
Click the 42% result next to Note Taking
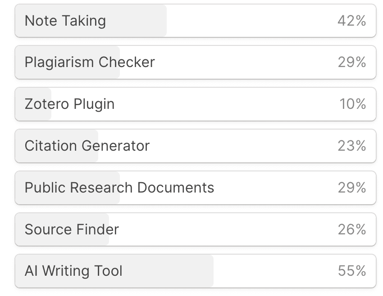[351, 21]
